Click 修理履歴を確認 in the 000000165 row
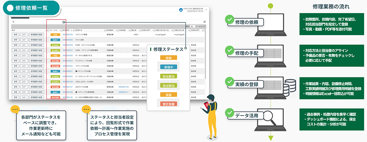The height and width of the screenshot is (142, 367). pyautogui.click(x=37, y=98)
